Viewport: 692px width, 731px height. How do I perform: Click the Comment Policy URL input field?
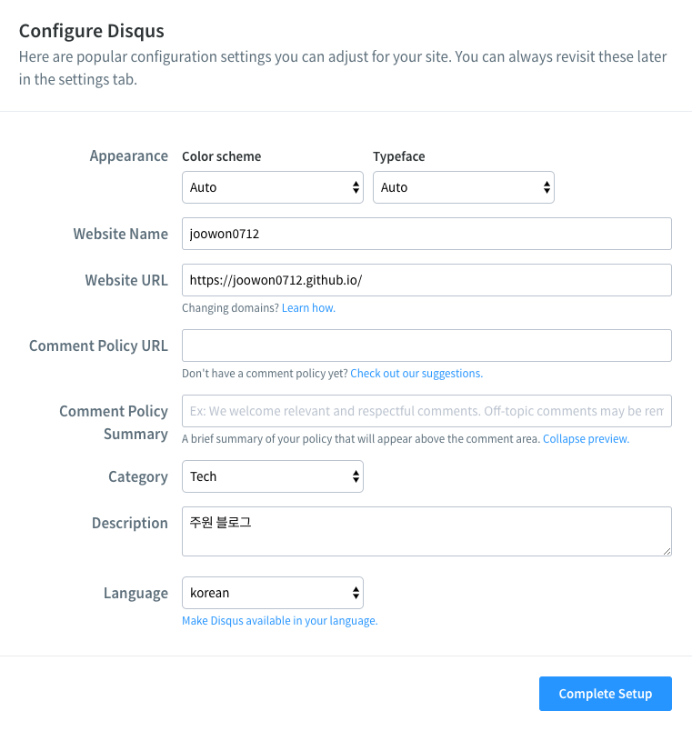click(426, 345)
